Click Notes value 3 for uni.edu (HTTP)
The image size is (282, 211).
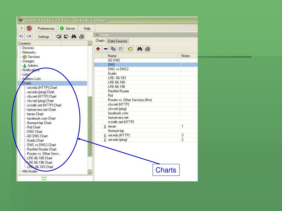click(183, 135)
